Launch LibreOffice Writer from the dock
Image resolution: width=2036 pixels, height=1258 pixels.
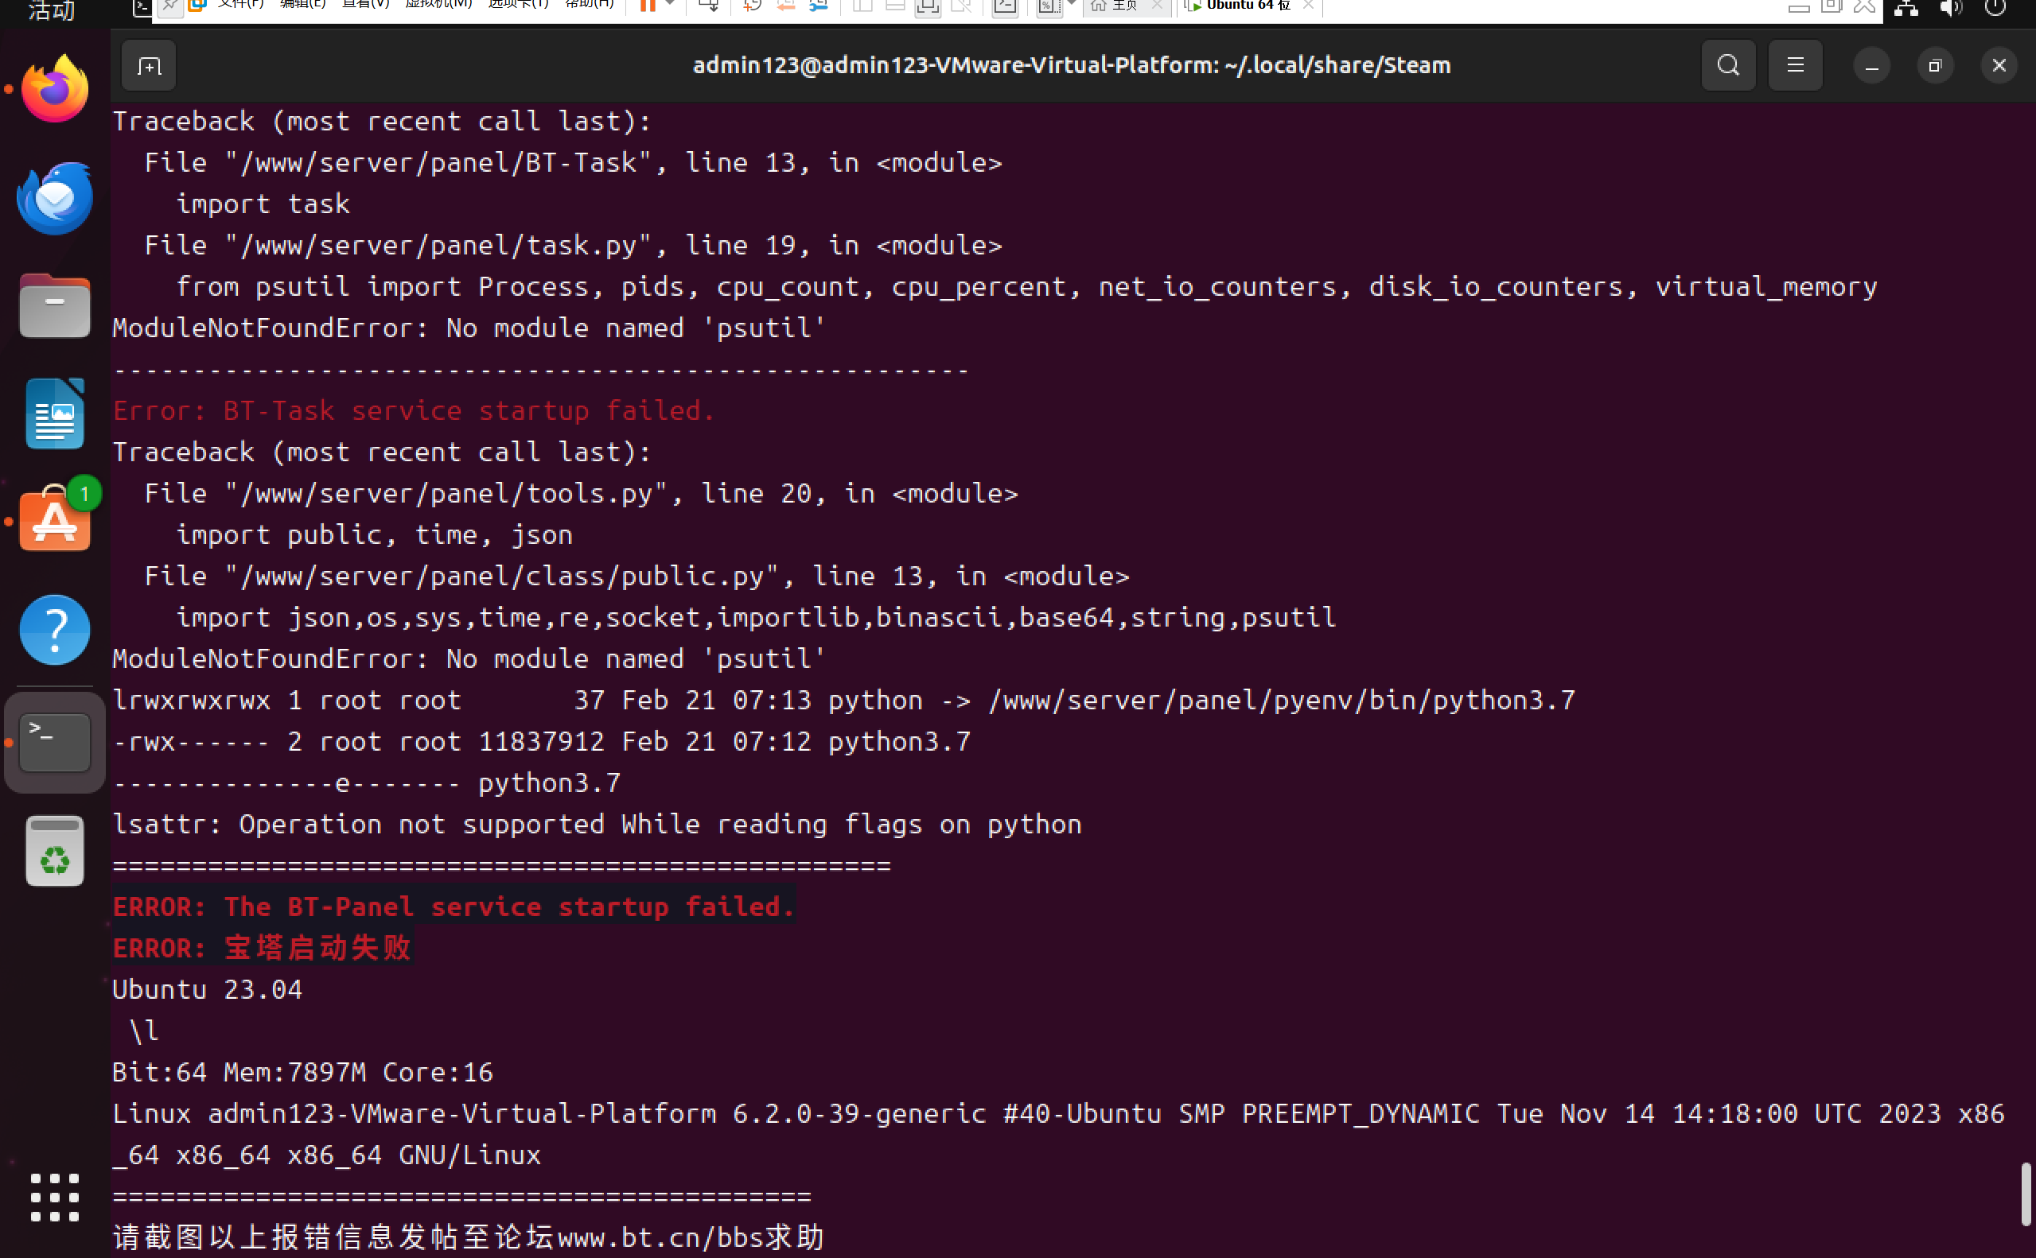(x=55, y=414)
